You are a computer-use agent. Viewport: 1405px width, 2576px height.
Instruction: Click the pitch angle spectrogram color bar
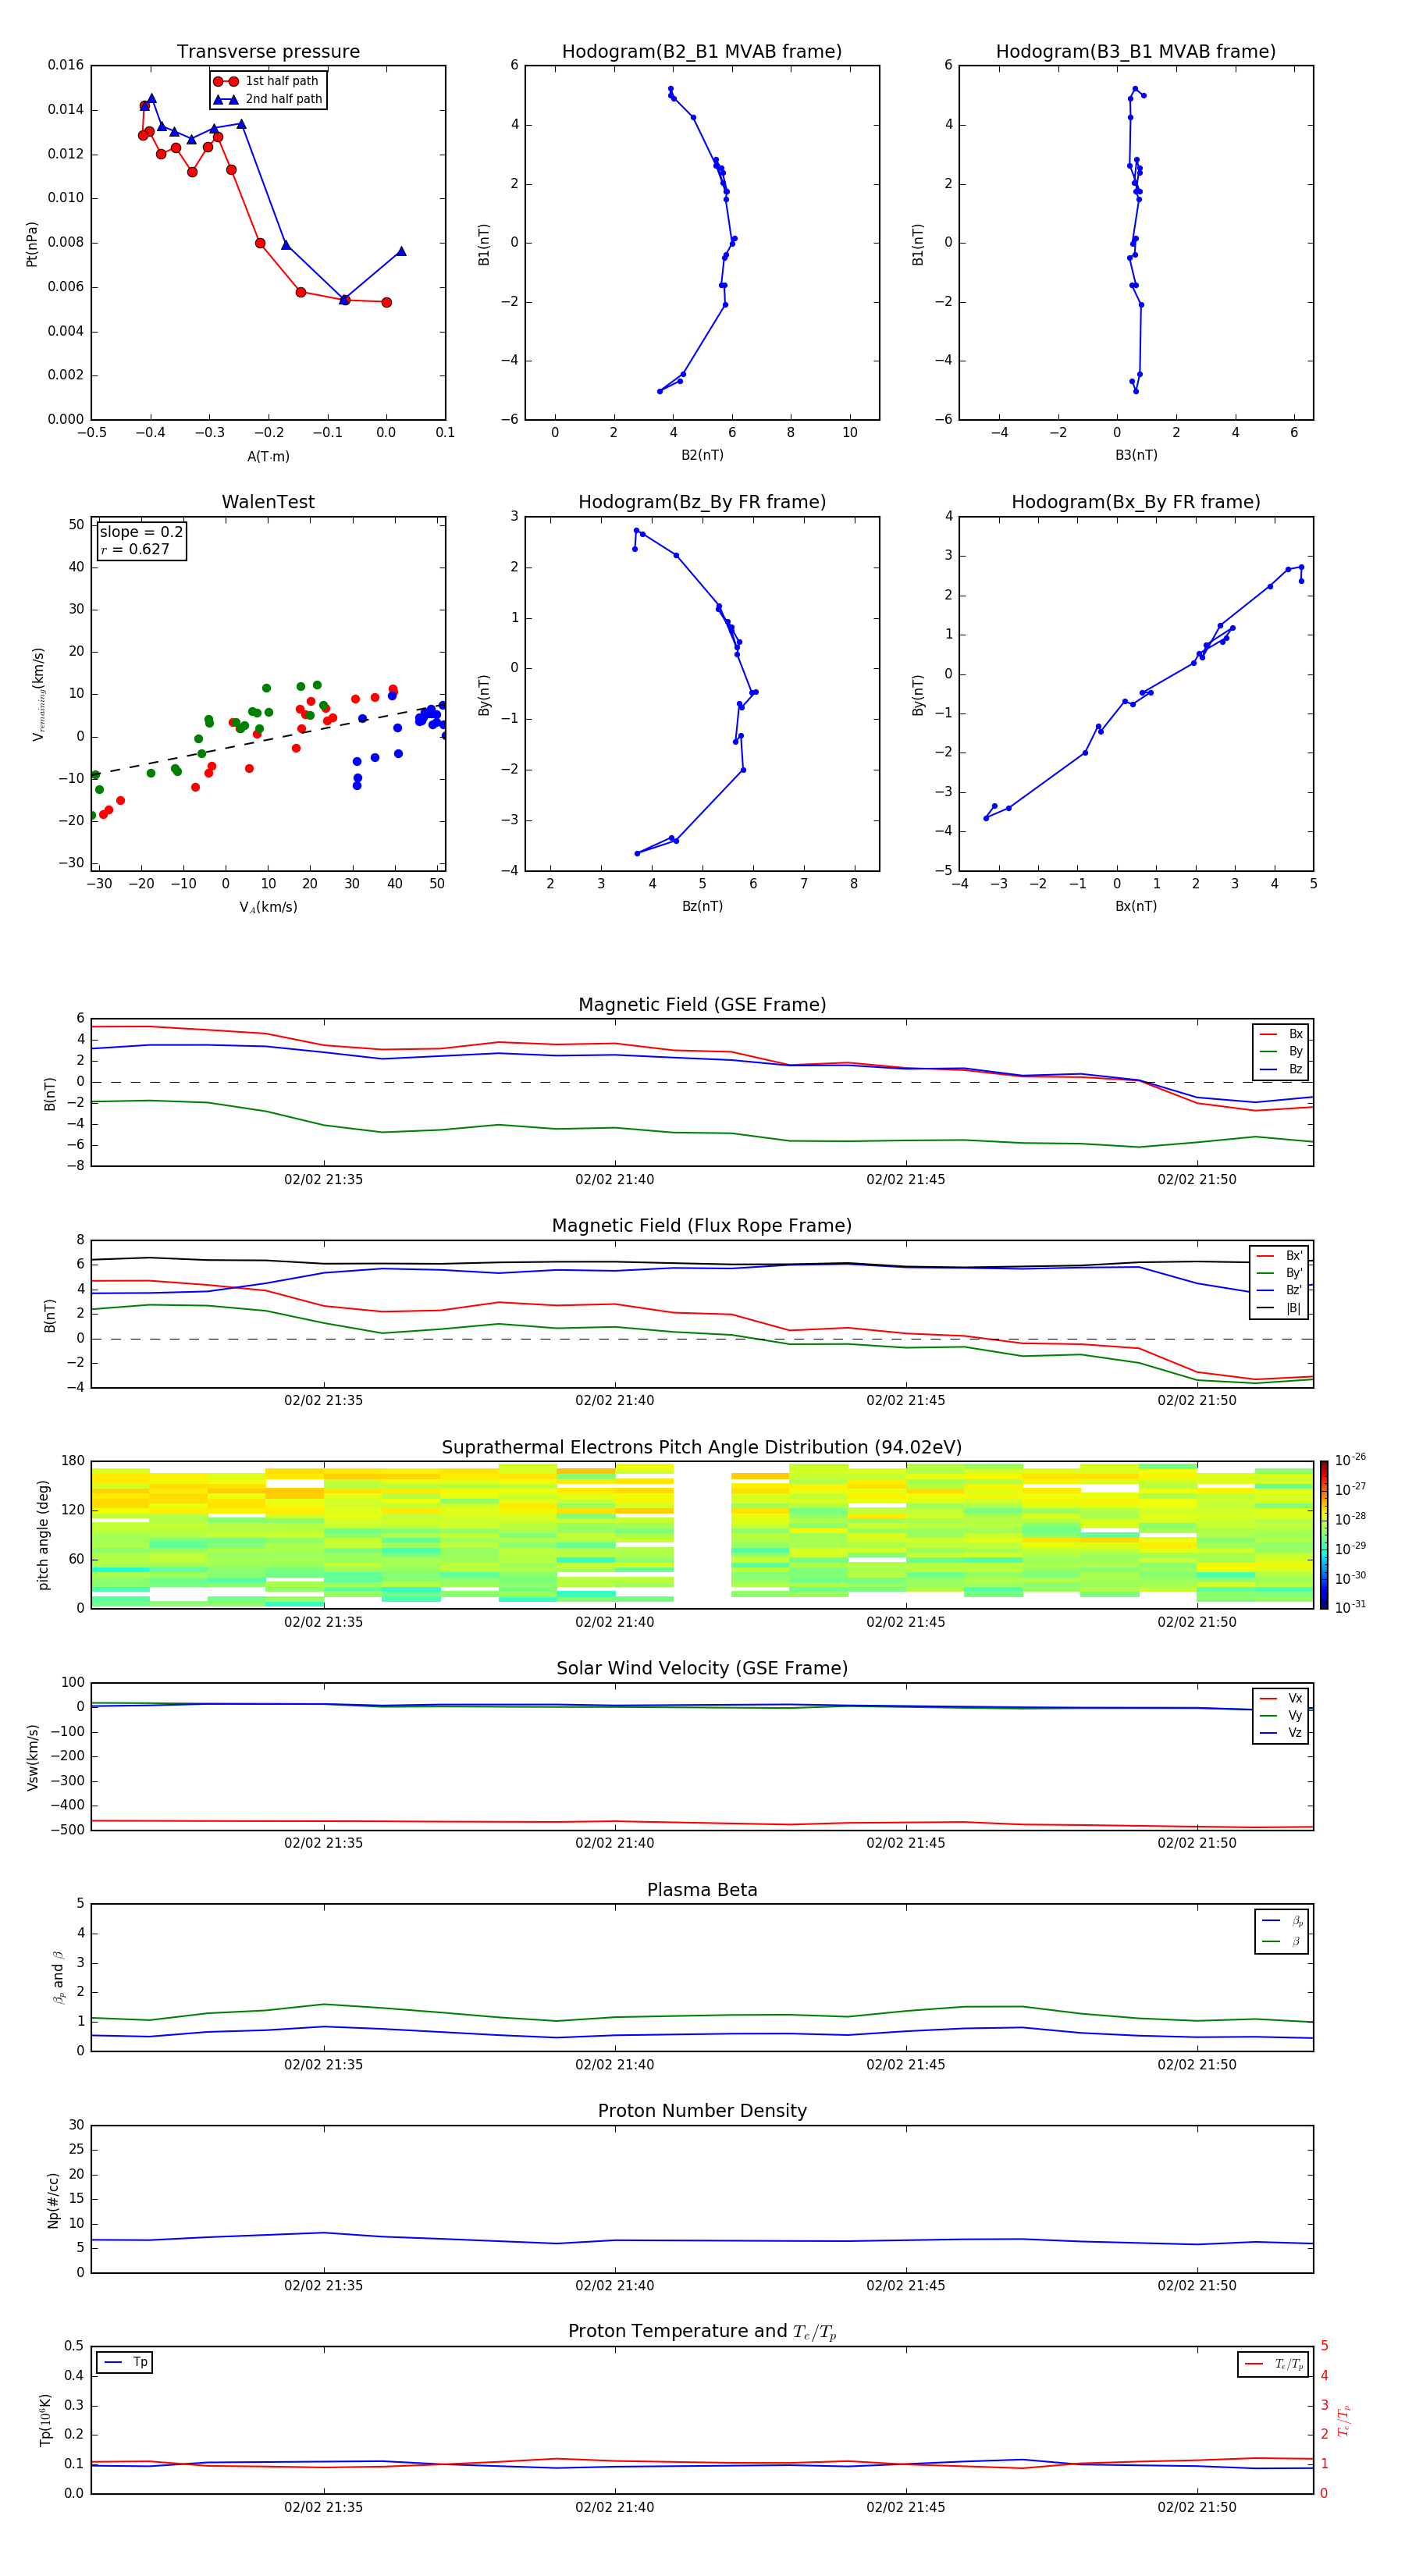coord(1324,1535)
